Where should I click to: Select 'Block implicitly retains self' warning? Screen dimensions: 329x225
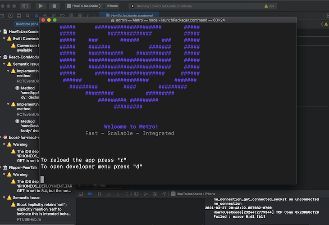pos(42,209)
